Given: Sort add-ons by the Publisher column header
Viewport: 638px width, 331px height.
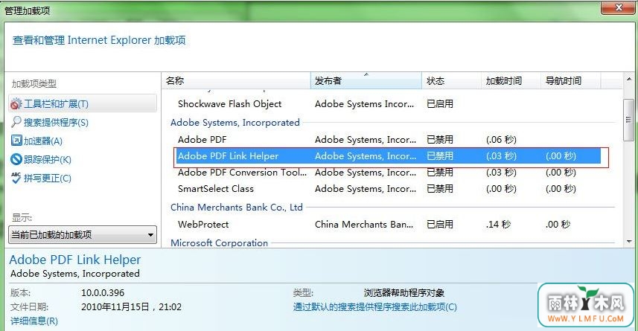Looking at the screenshot, I should (366, 80).
